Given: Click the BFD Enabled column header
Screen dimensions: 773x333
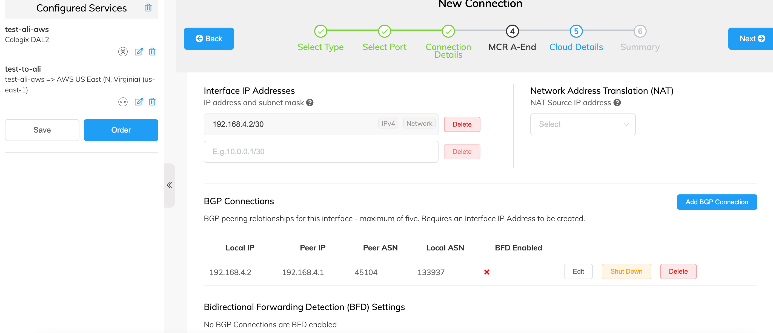Looking at the screenshot, I should point(518,248).
